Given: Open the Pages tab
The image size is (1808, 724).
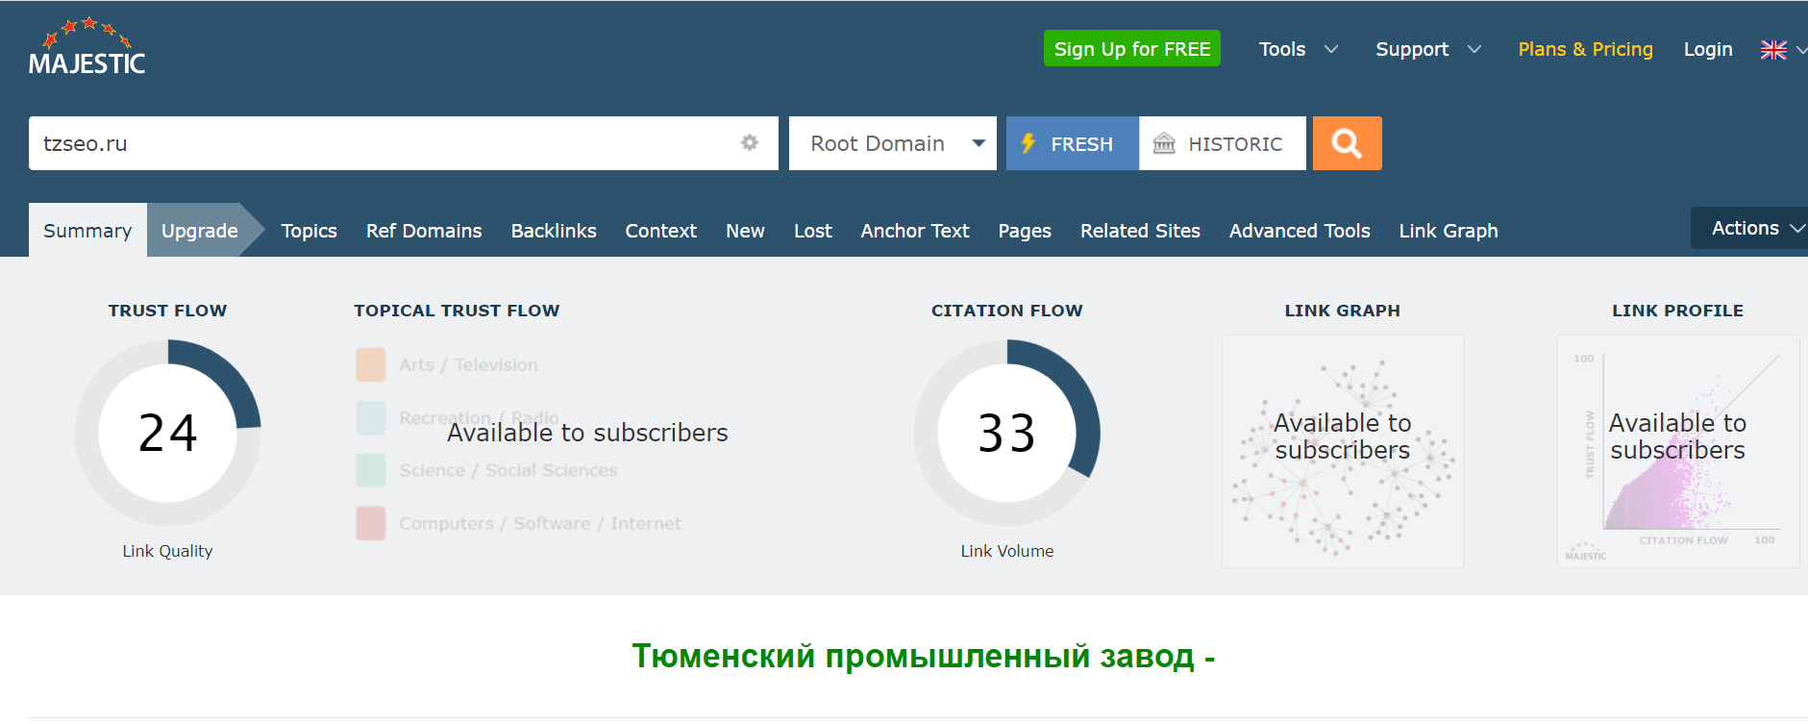Looking at the screenshot, I should tap(1024, 231).
